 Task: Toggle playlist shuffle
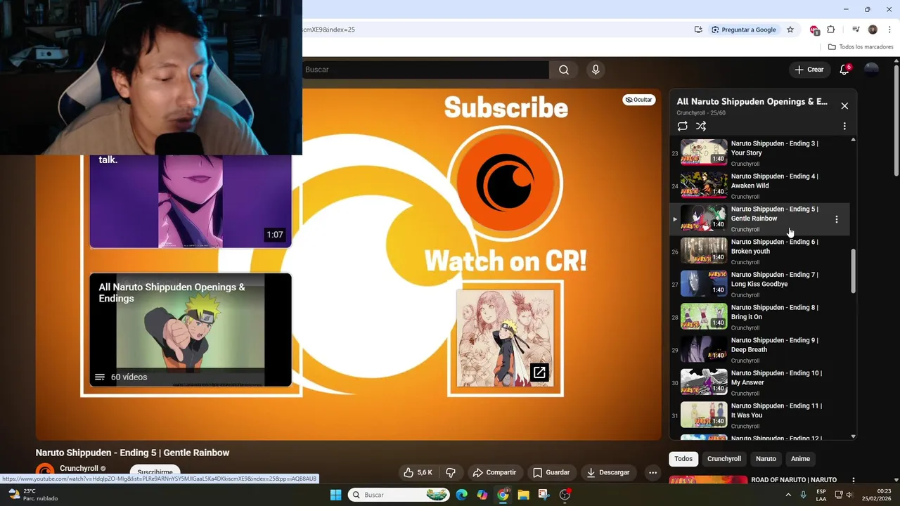(701, 126)
